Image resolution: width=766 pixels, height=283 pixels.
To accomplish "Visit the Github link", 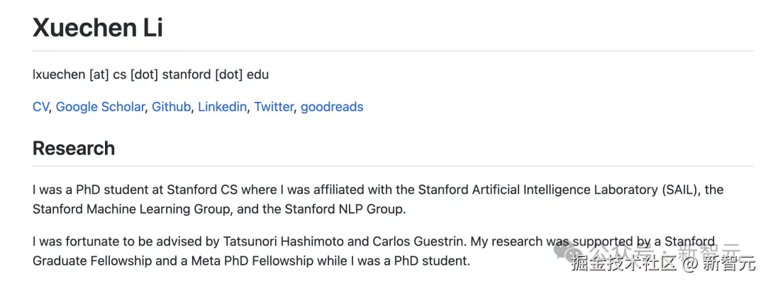I will click(x=171, y=107).
